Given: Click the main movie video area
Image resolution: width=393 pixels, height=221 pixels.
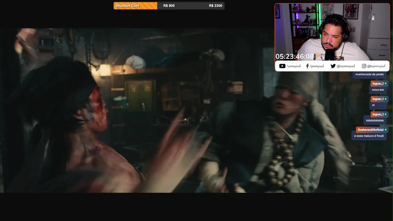Looking at the screenshot, I should coord(196,110).
